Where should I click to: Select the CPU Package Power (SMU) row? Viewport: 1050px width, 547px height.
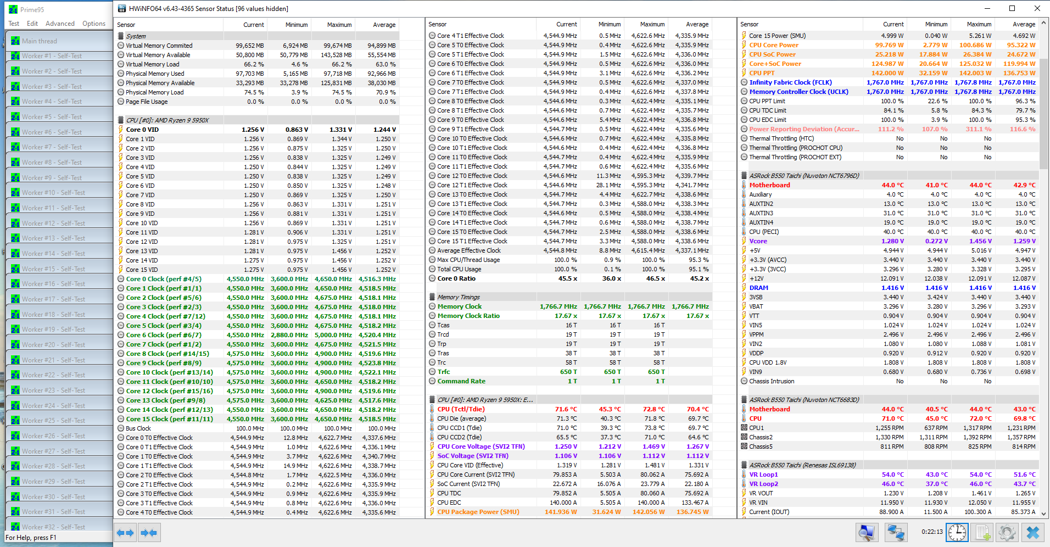569,512
